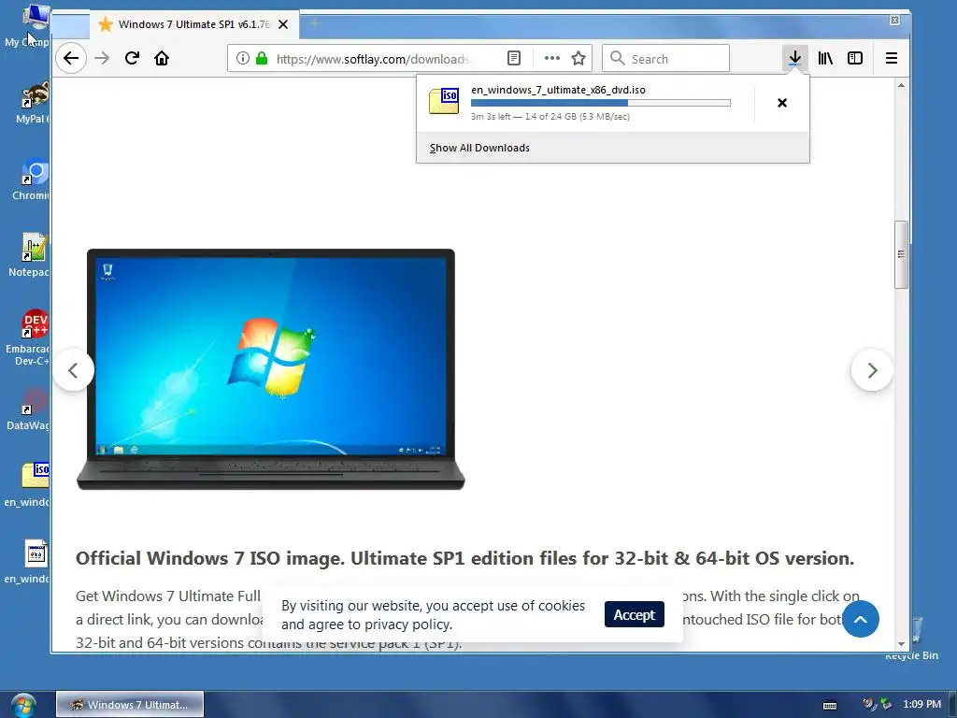
Task: Show the next slide in image carousel
Action: click(872, 370)
